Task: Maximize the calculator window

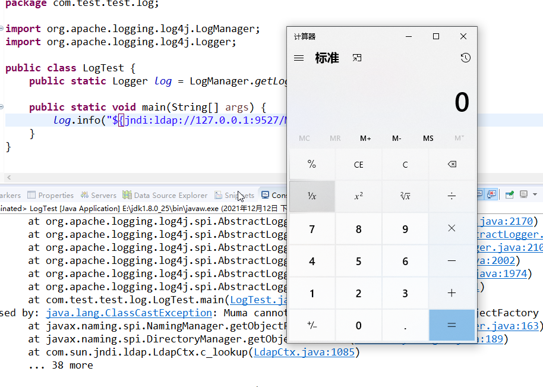Action: 436,36
